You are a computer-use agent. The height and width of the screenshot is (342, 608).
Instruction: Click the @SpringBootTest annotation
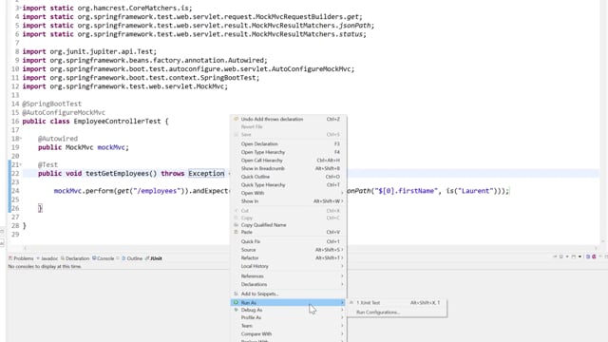(52, 104)
